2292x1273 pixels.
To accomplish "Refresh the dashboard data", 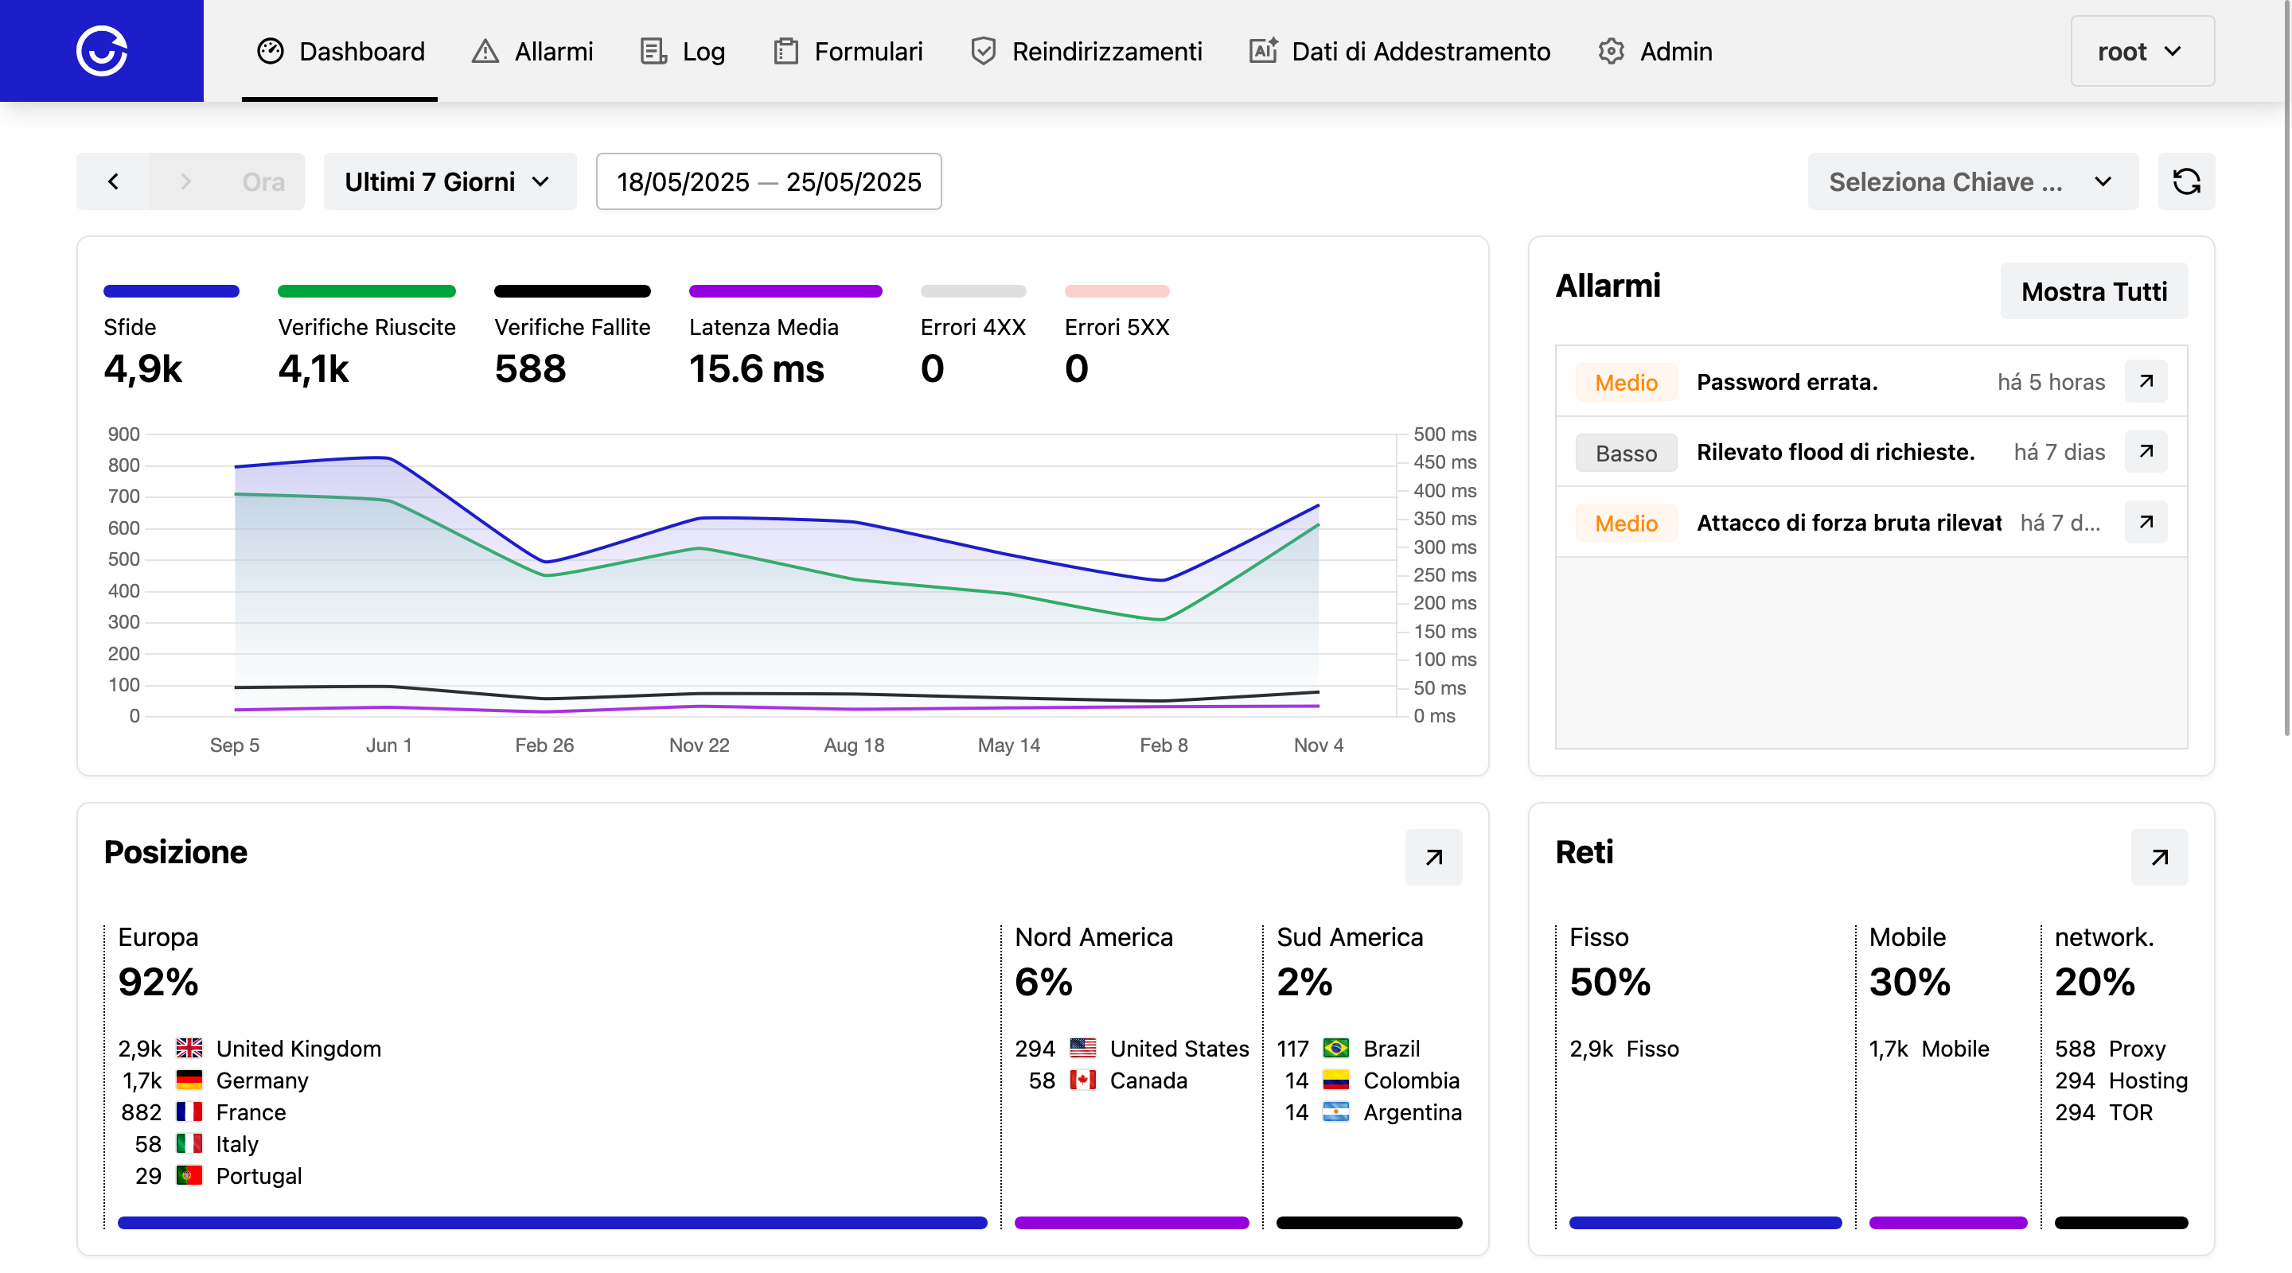I will [2186, 181].
